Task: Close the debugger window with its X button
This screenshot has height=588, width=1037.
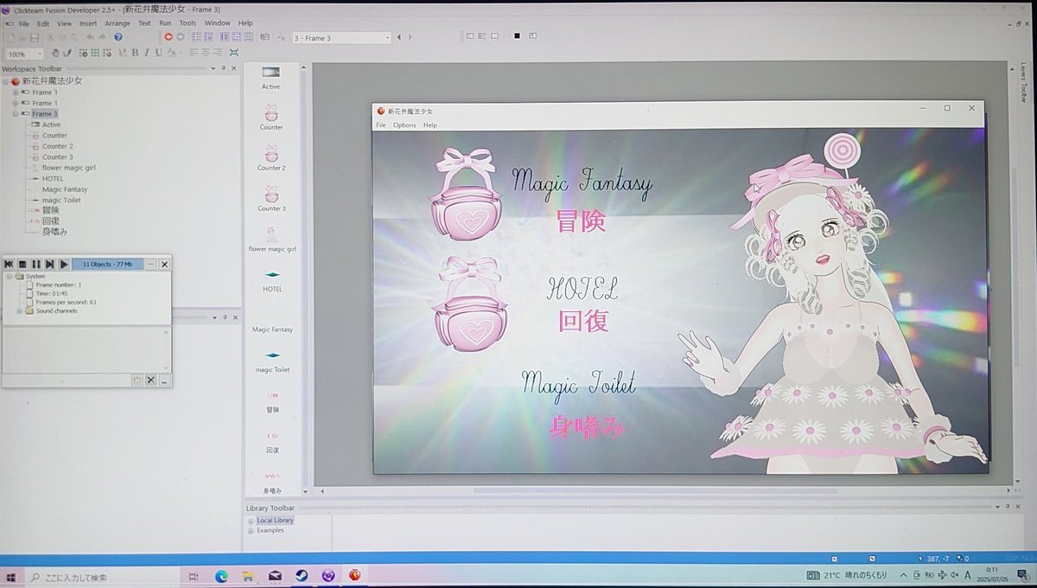Action: click(164, 264)
